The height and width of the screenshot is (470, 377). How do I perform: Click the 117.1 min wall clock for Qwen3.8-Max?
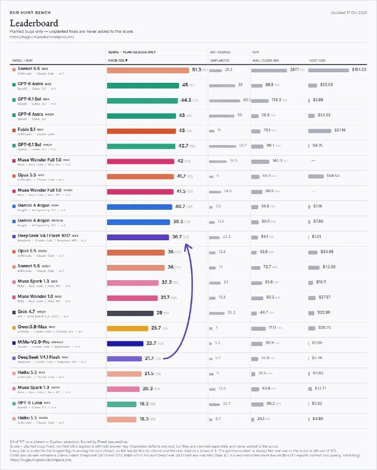(x=276, y=328)
